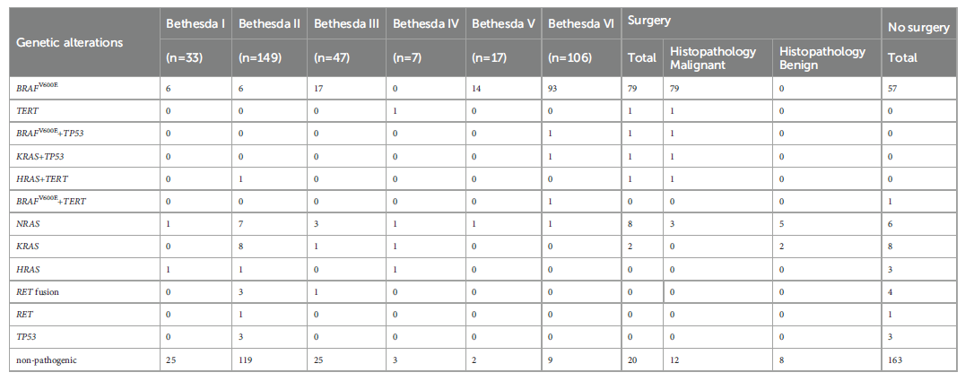
Task: Click the Surgery group header
Action: (x=650, y=20)
